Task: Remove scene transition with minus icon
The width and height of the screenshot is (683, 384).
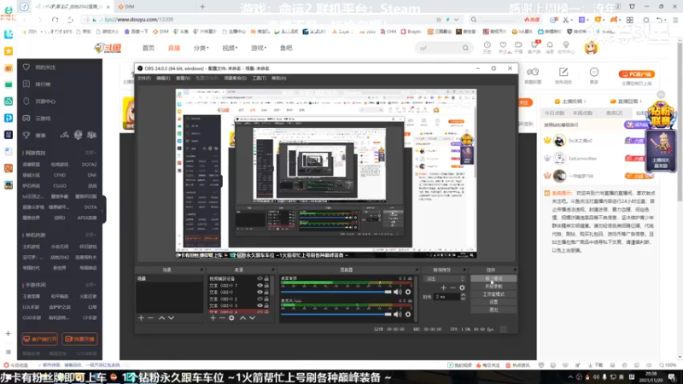Action: click(452, 288)
